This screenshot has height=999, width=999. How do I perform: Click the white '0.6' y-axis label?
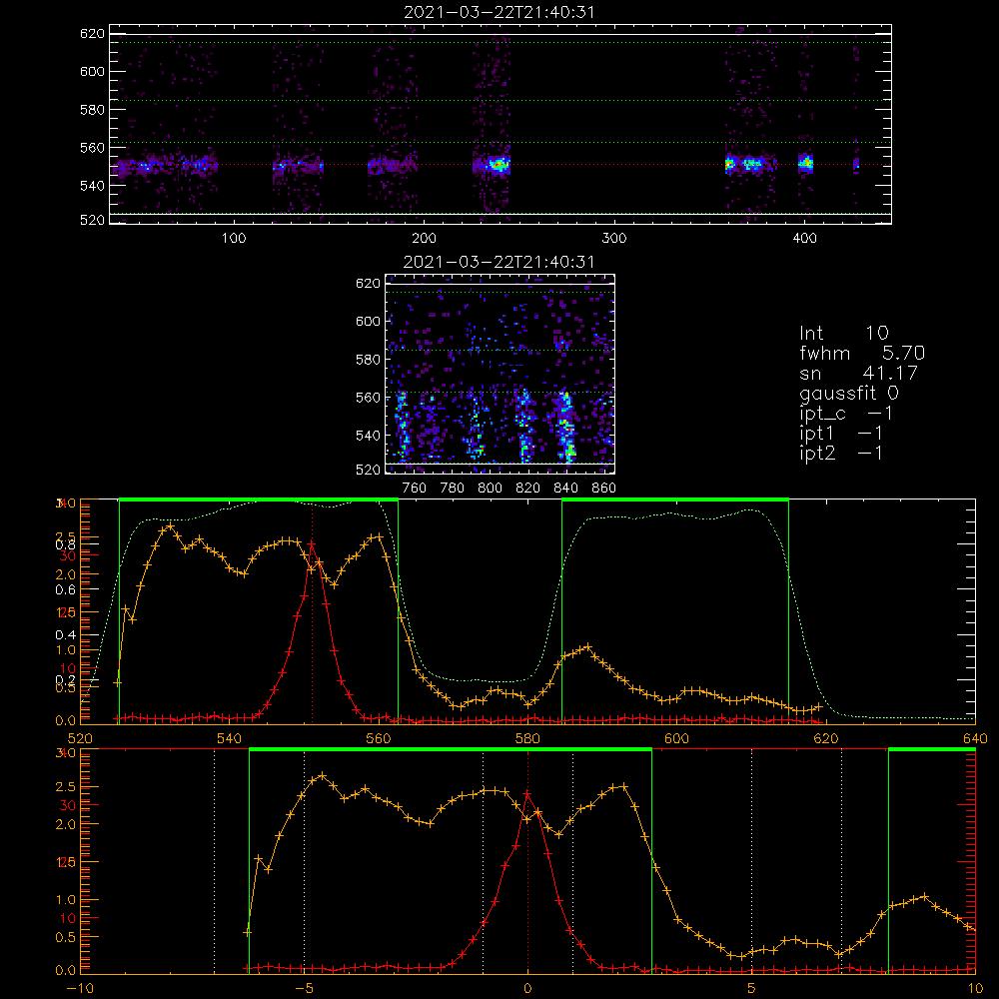(65, 590)
